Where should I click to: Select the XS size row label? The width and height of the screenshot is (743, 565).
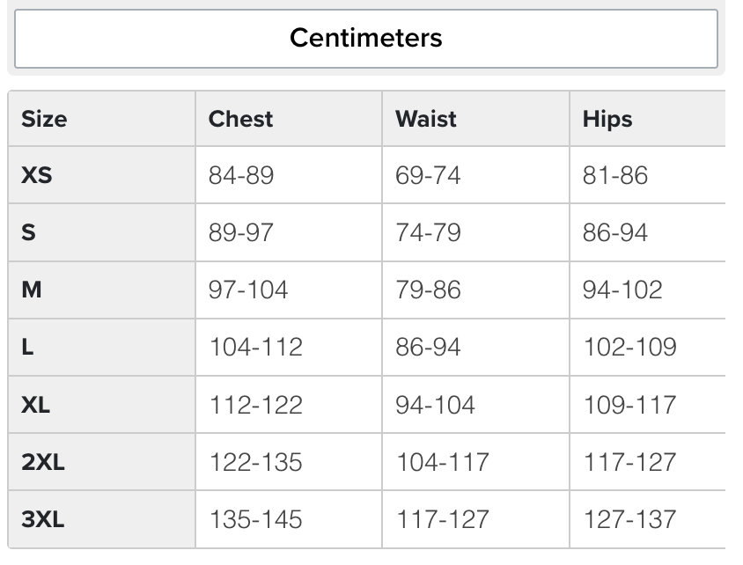[37, 175]
